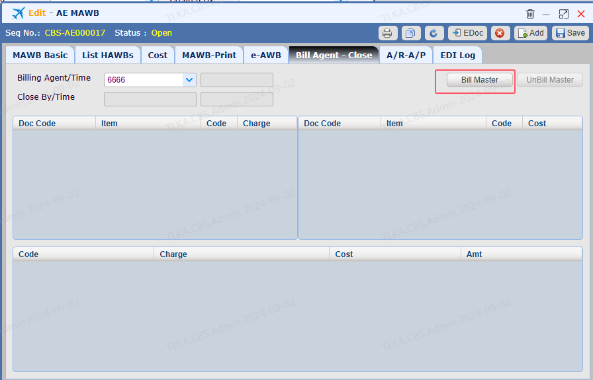The image size is (593, 380).
Task: Click Doc Code header in cost grid
Action: 340,124
